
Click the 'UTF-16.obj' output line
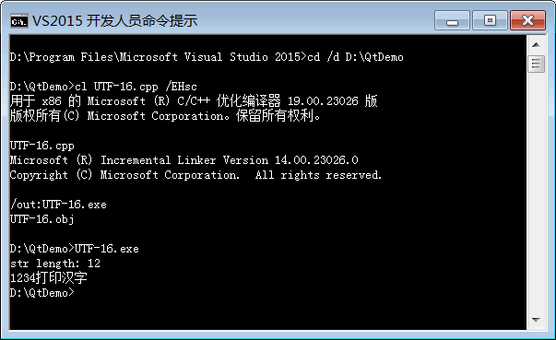click(x=41, y=219)
